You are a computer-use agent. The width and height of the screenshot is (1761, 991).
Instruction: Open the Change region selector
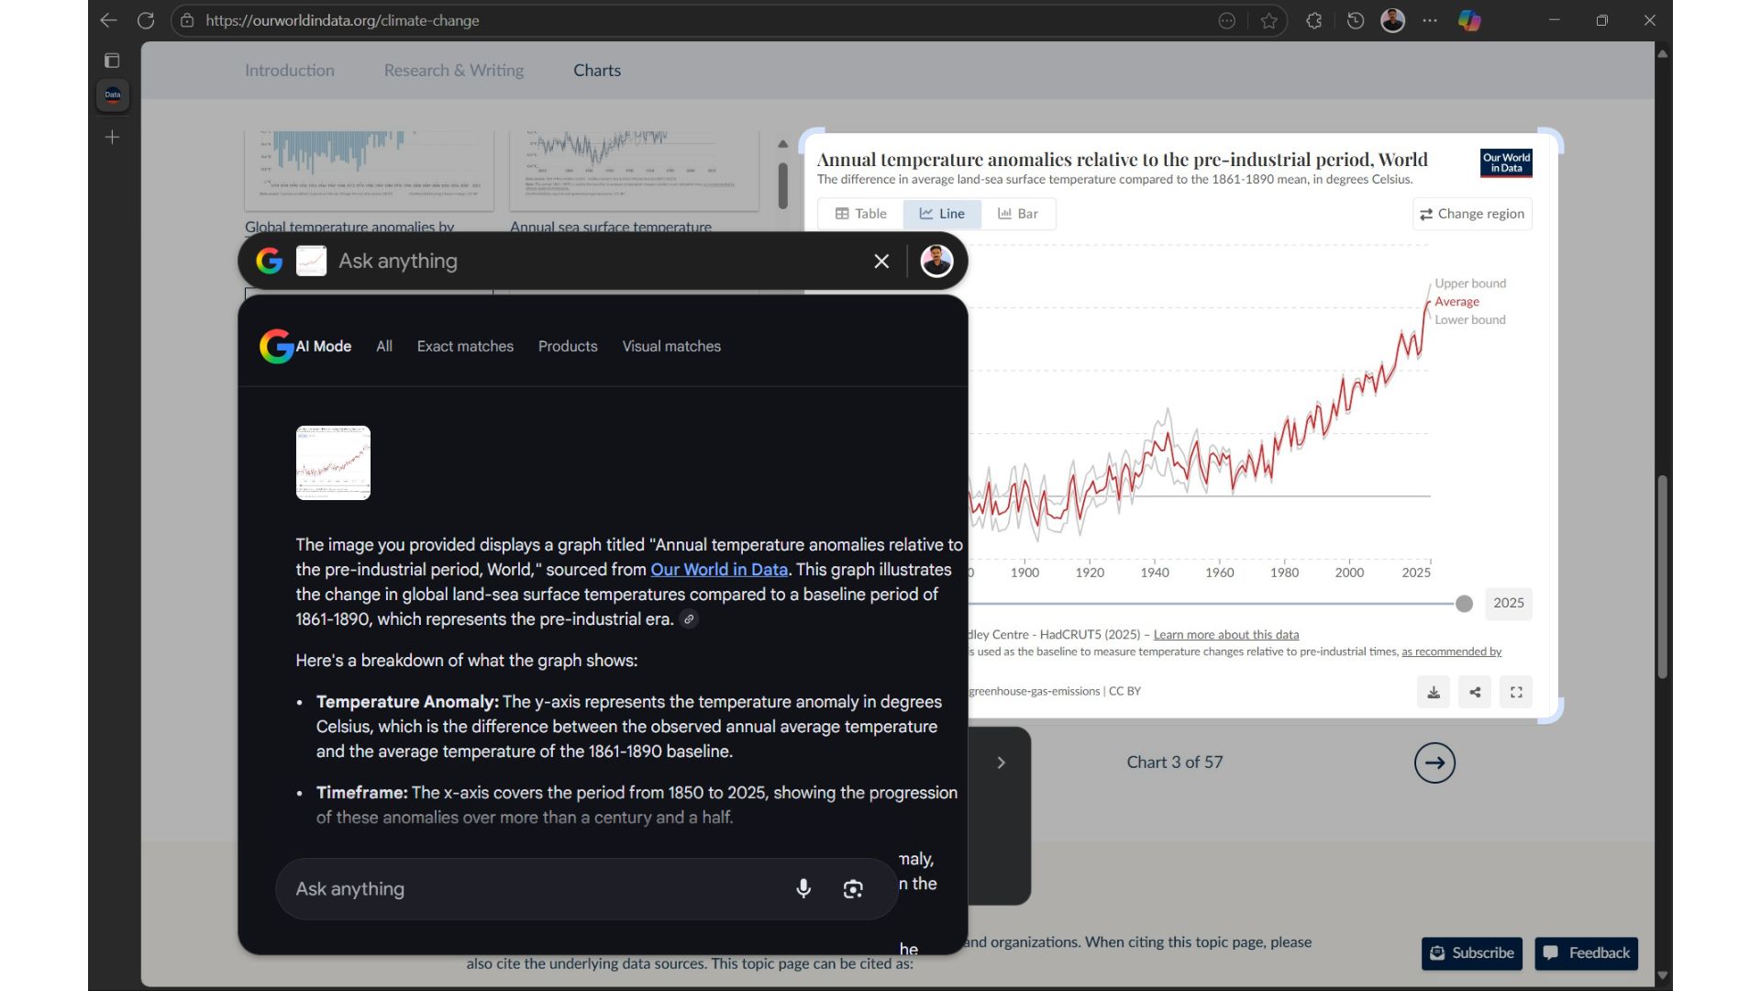pos(1472,214)
